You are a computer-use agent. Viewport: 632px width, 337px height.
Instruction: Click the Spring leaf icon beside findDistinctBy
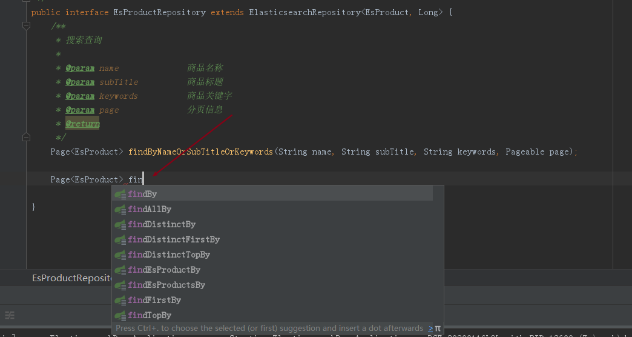pyautogui.click(x=120, y=224)
